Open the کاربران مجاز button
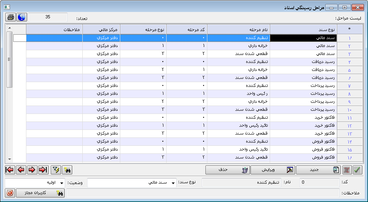Screen dimensions: 368x202 pyautogui.click(x=41, y=193)
